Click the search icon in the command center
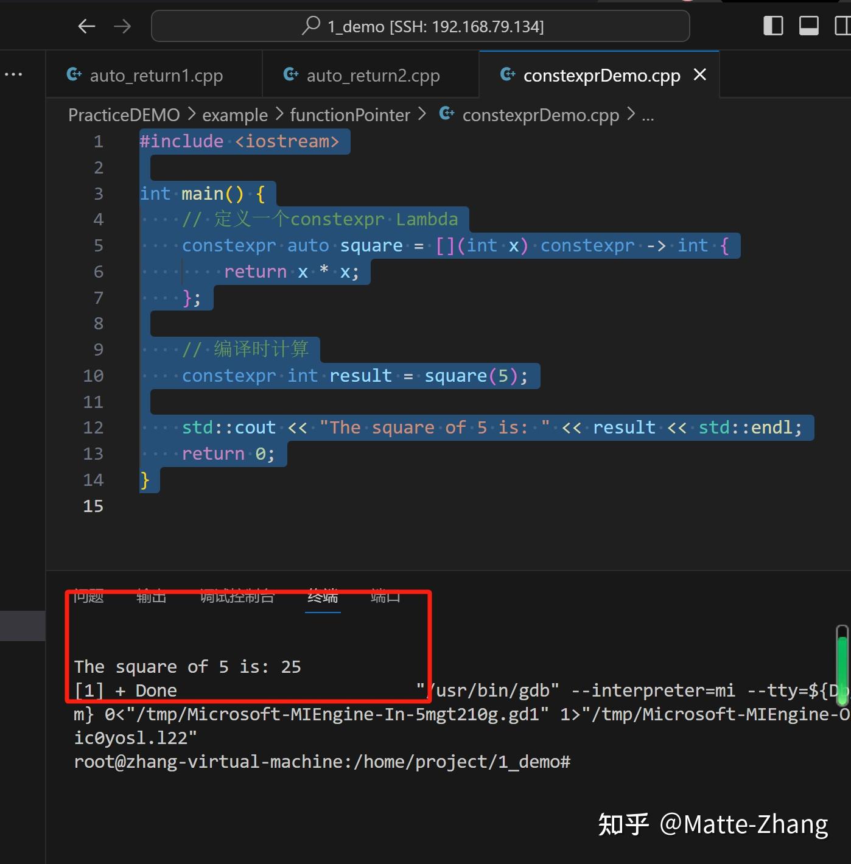 (x=312, y=25)
